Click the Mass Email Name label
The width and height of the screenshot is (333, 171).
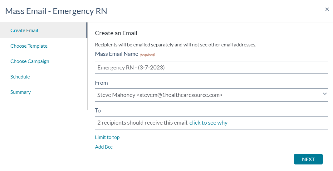pyautogui.click(x=117, y=54)
